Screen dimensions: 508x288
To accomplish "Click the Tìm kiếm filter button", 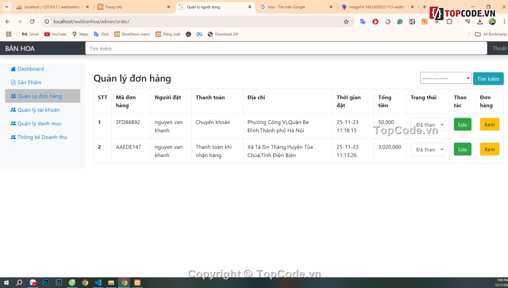I will (x=488, y=79).
